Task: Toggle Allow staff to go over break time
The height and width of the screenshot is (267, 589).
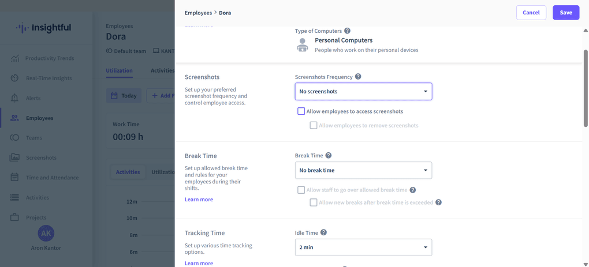Action: [301, 190]
